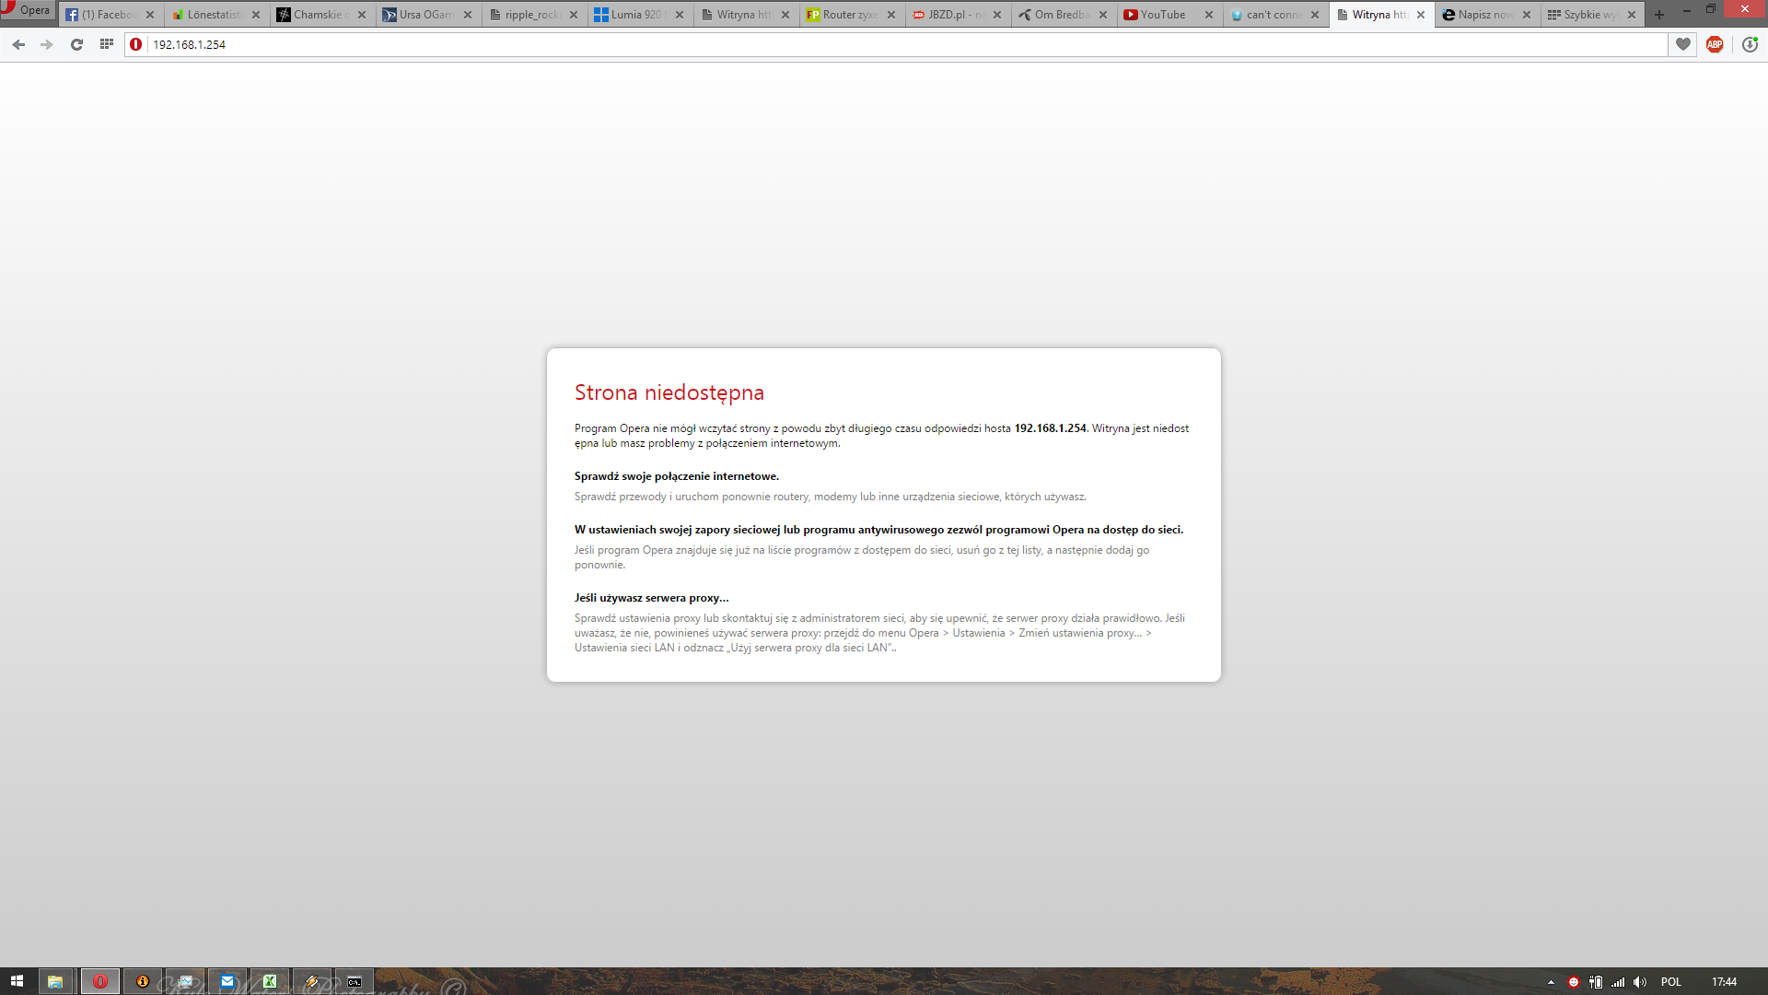Open the Excel taskbar icon
The height and width of the screenshot is (995, 1768).
(x=270, y=981)
